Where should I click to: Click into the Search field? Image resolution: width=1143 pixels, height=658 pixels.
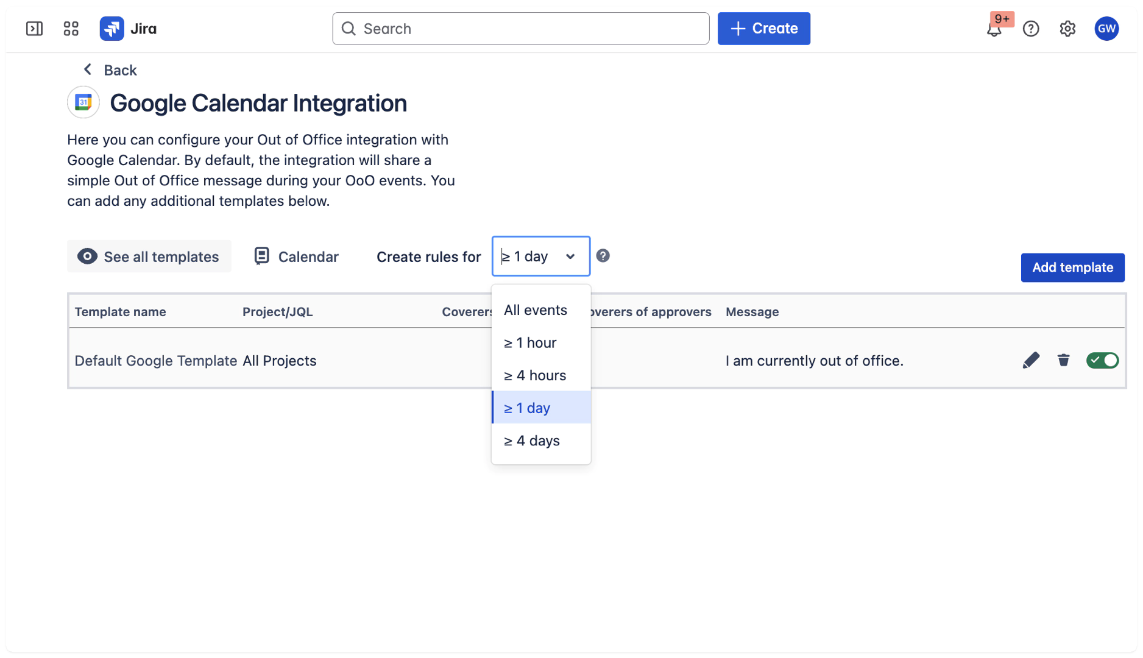(521, 29)
